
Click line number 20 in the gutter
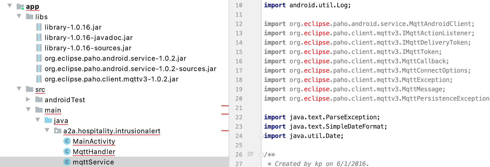pos(239,99)
